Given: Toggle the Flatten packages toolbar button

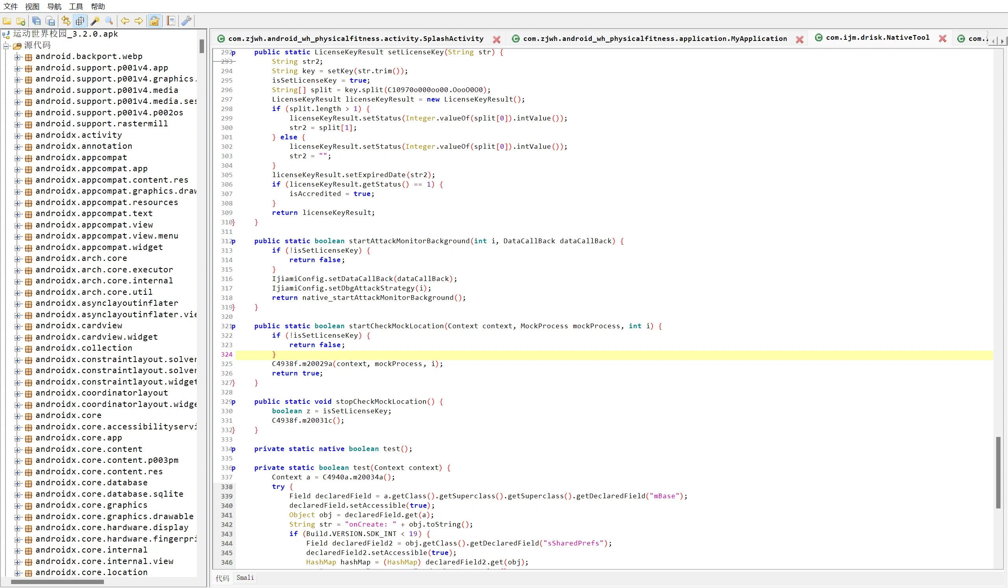Looking at the screenshot, I should pyautogui.click(x=80, y=21).
